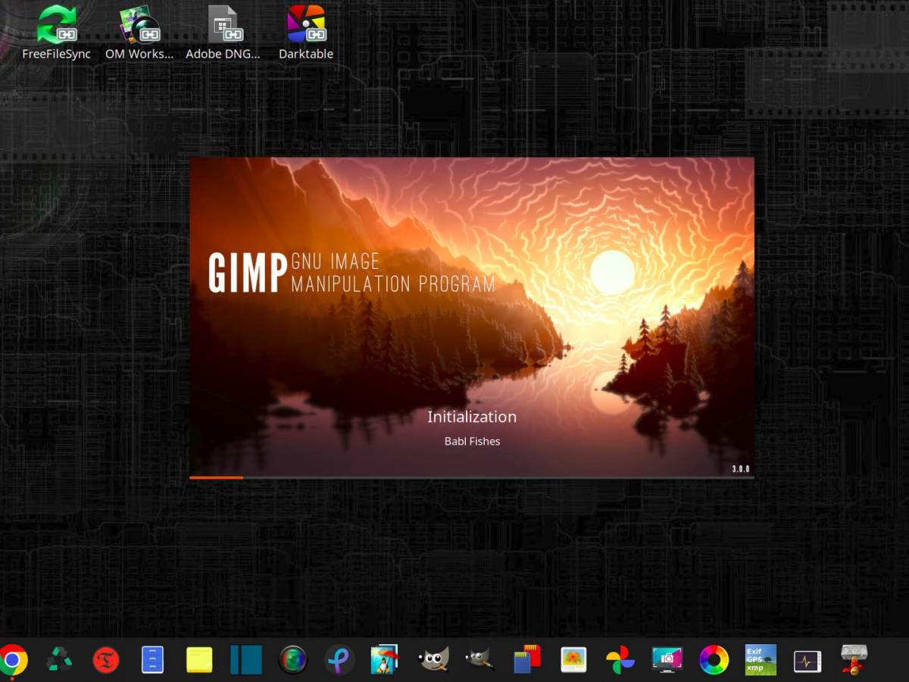Image resolution: width=909 pixels, height=682 pixels.
Task: Launch the Adobe DNG Converter desktop shortcut
Action: coord(223,33)
